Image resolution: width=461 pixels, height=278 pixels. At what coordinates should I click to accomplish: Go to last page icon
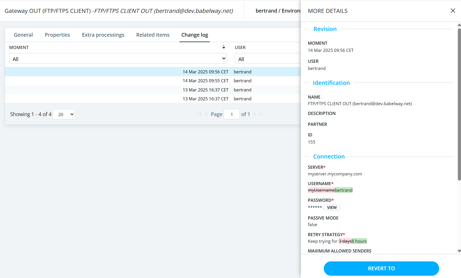tap(261, 114)
